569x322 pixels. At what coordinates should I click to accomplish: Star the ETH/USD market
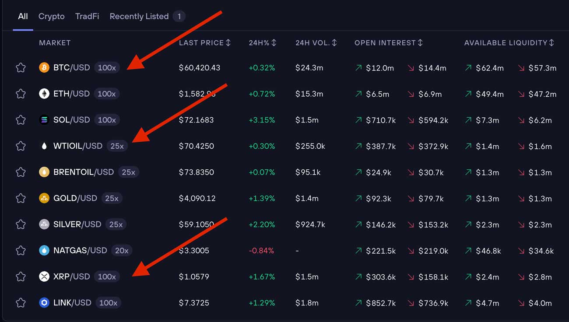tap(21, 94)
